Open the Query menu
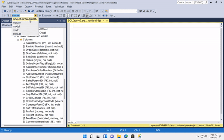 click(x=28, y=7)
